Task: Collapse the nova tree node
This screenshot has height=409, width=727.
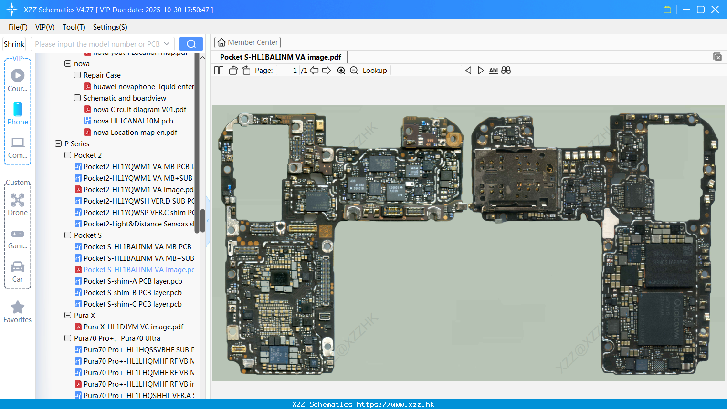Action: tap(68, 63)
